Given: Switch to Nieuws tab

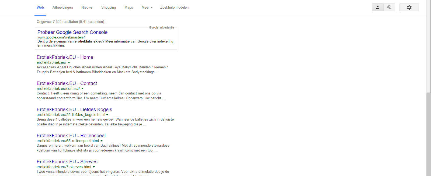Looking at the screenshot, I should click(87, 8).
